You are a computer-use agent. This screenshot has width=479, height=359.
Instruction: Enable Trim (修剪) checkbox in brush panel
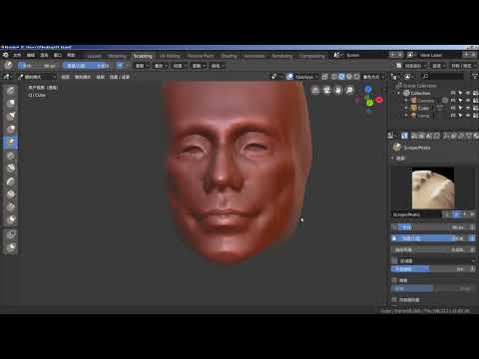click(x=395, y=280)
